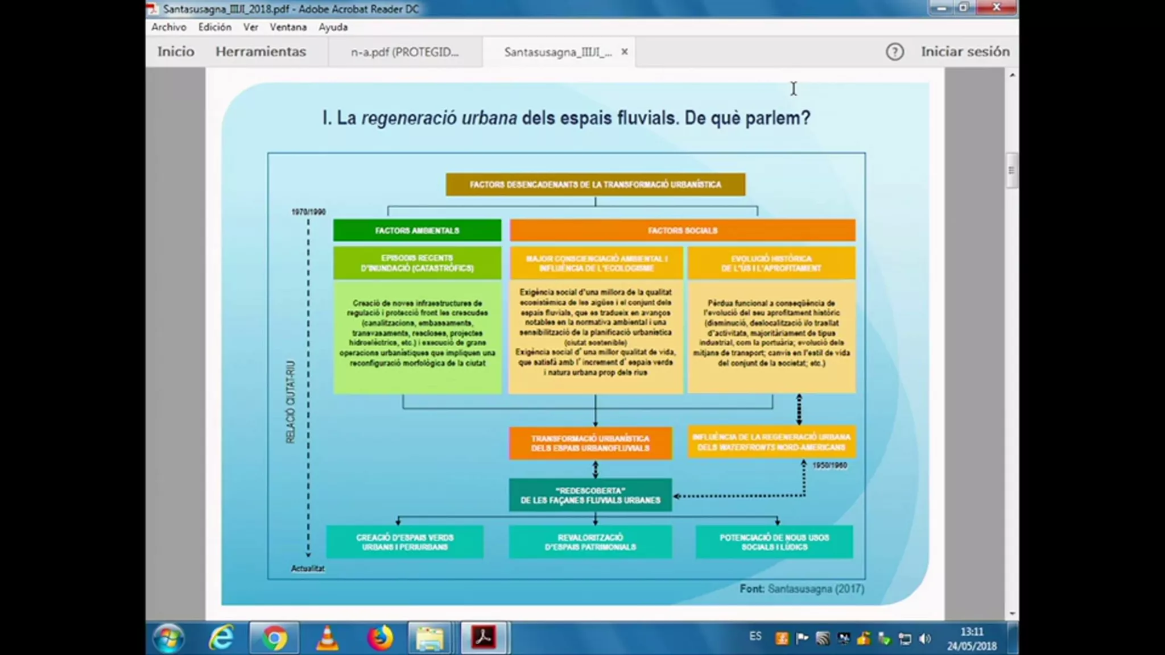Open the Action Center flag icon
Image resolution: width=1165 pixels, height=655 pixels.
[803, 639]
